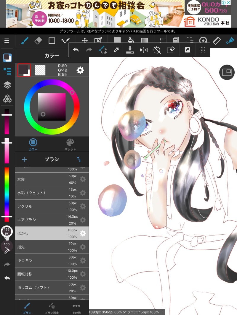237x315 pixels.
Task: Adjust the pink saturation vertical slider
Action: (7, 151)
